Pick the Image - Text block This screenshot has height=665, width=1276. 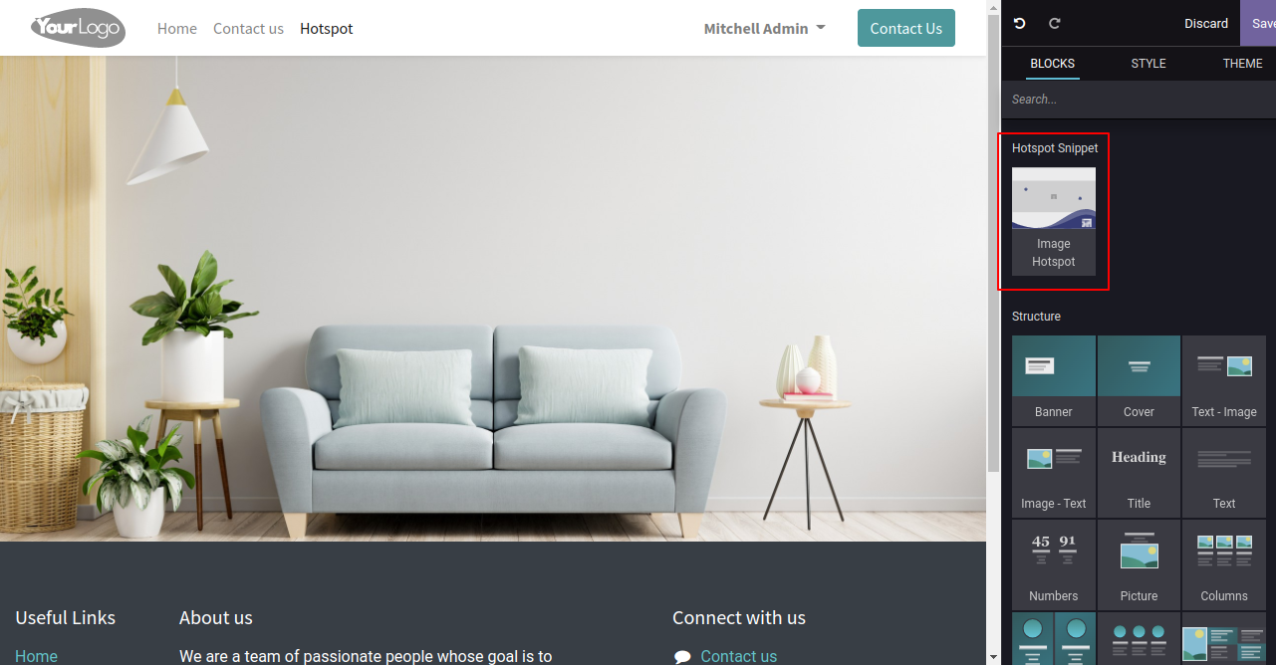pos(1054,473)
